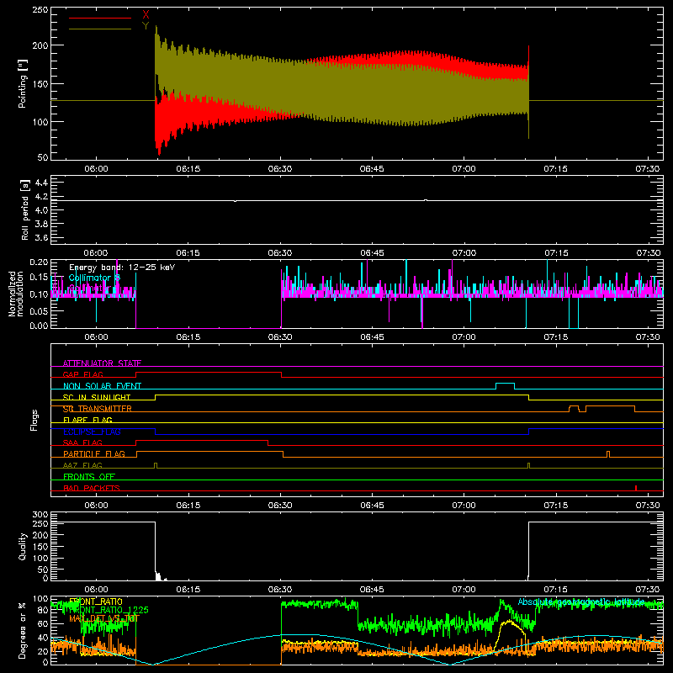Click the PARTICLE_FLAG label
673x673 pixels.
(x=94, y=454)
